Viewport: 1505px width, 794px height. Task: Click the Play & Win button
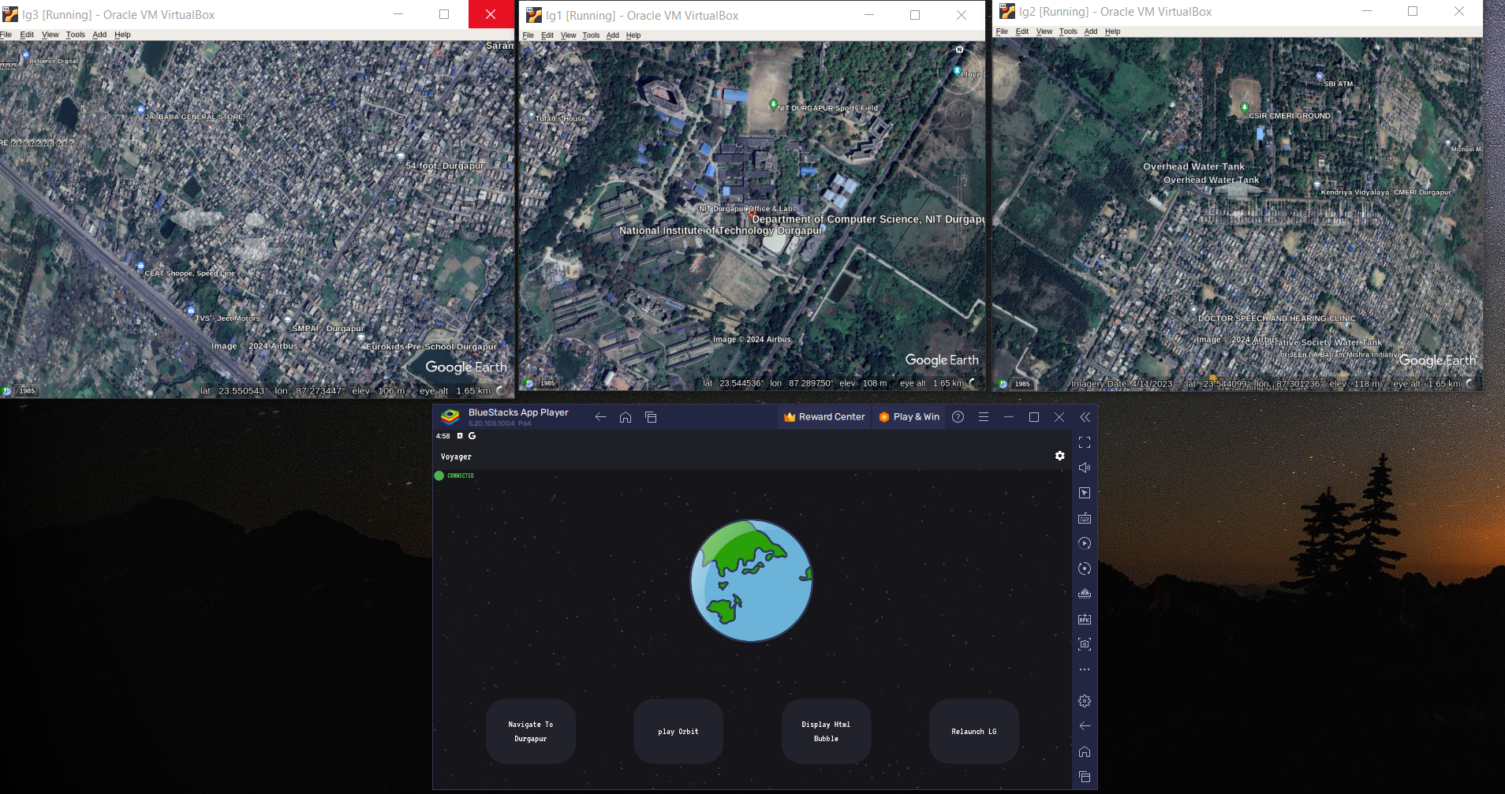909,417
